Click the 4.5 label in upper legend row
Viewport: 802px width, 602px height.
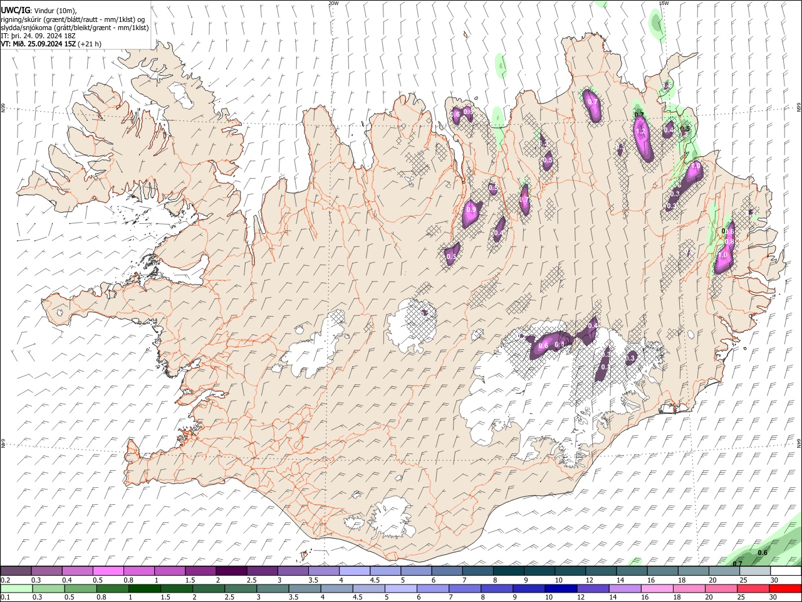tap(375, 580)
